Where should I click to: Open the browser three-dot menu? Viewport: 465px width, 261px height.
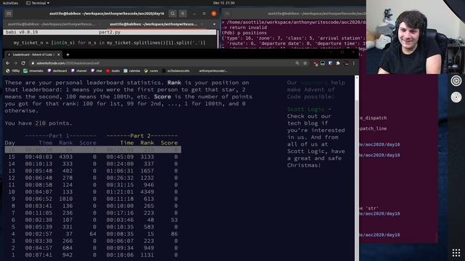pyautogui.click(x=354, y=63)
